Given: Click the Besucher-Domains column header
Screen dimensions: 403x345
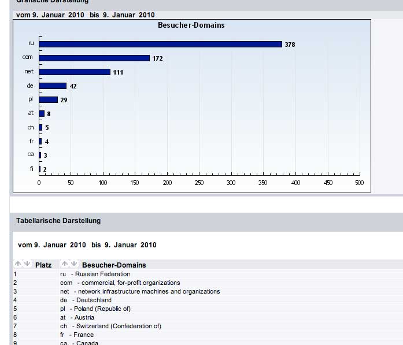Looking at the screenshot, I should coord(113,265).
